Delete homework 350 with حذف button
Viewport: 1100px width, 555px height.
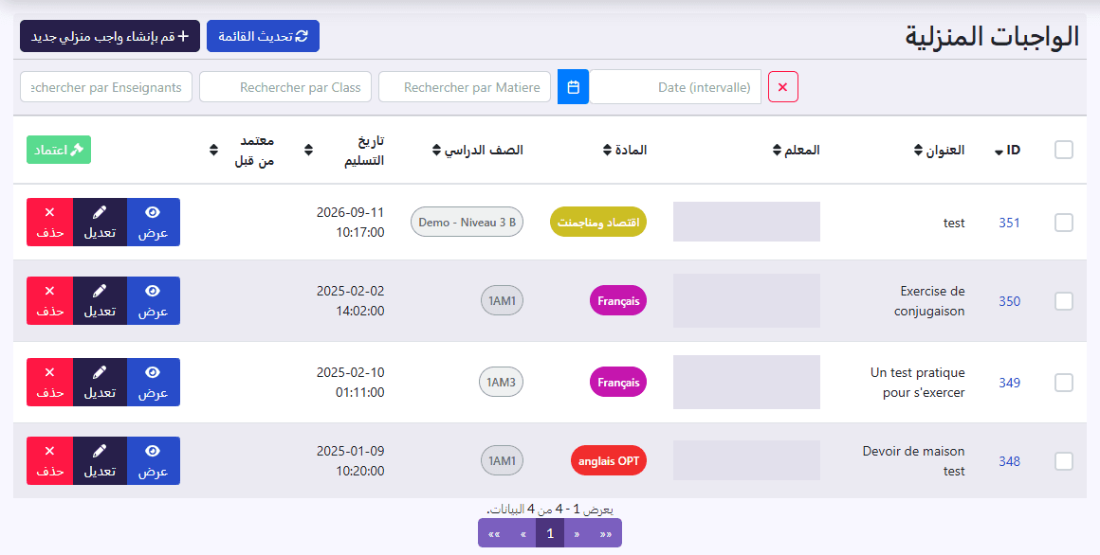[x=50, y=300]
